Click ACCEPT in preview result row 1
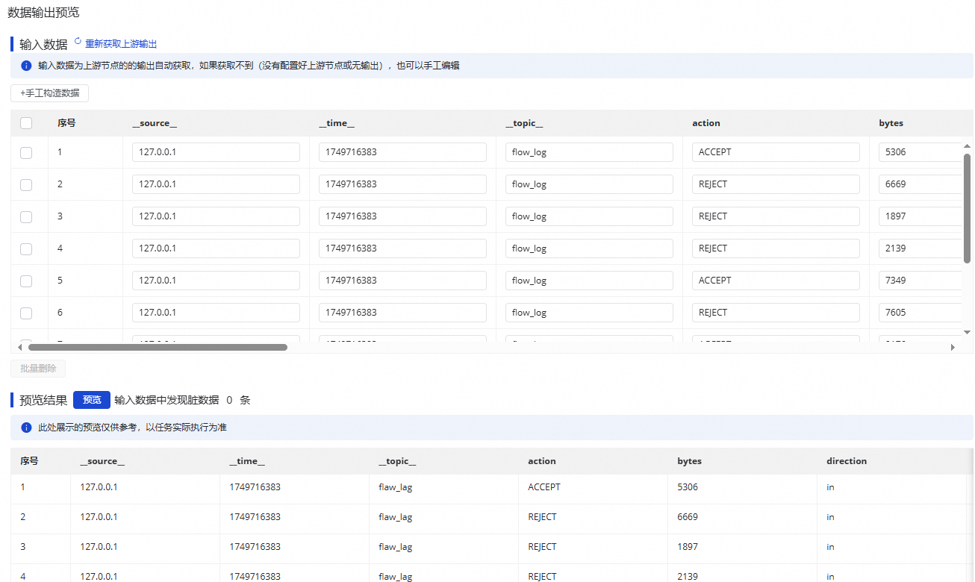 click(544, 487)
